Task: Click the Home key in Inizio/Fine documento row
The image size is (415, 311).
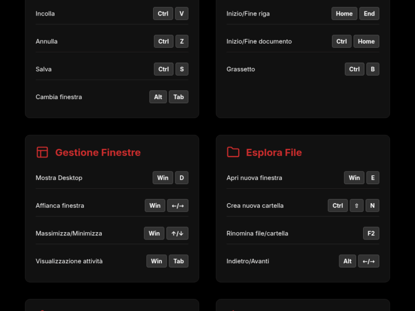Action: [x=366, y=41]
